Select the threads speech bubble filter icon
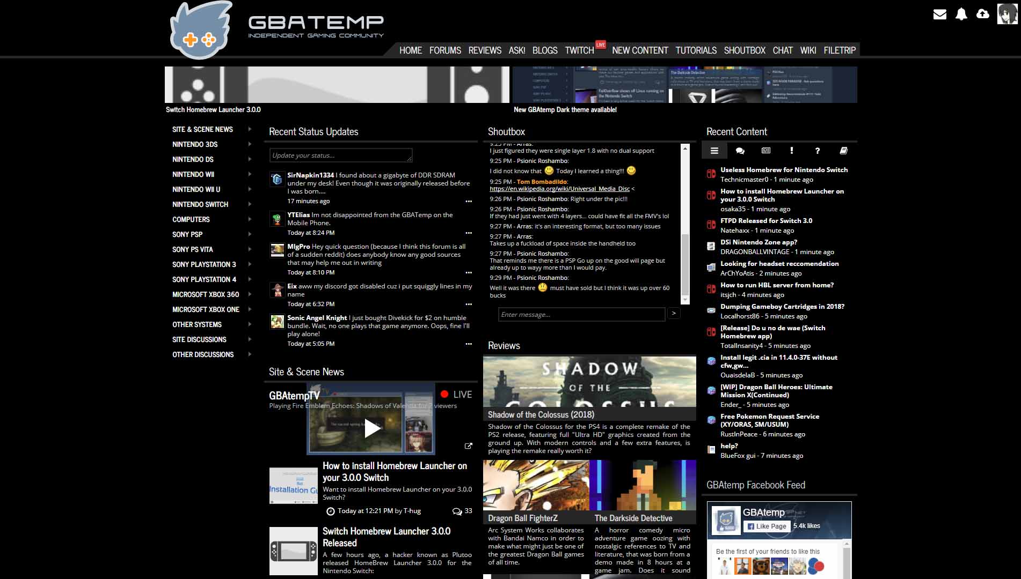This screenshot has height=579, width=1021. coord(740,151)
